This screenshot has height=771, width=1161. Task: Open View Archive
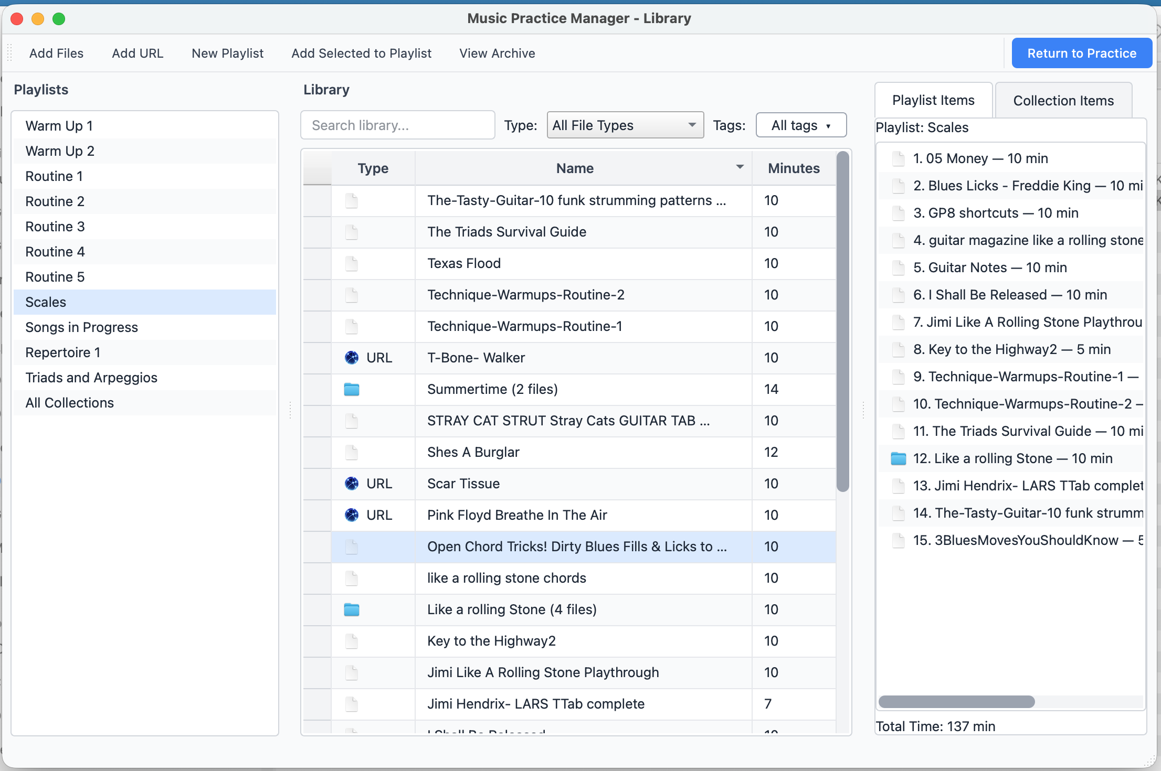497,53
